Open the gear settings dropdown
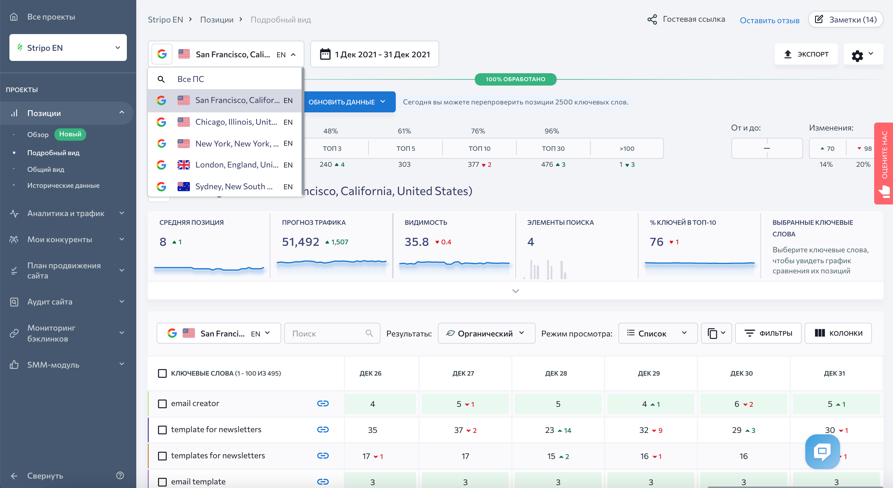Screen dimensions: 893x488 pyautogui.click(x=863, y=54)
